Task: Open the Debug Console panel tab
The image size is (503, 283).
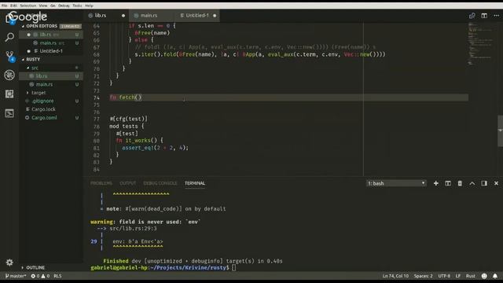Action: coord(160,183)
